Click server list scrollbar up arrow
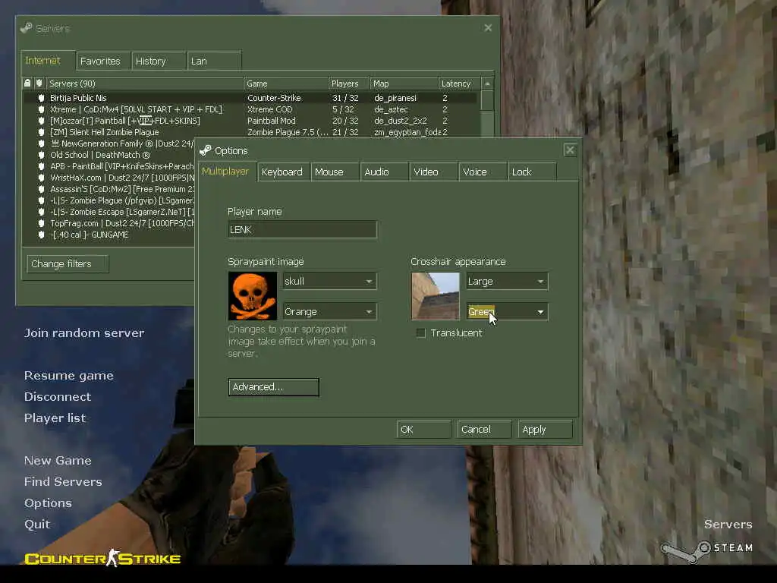This screenshot has height=583, width=777. tap(487, 84)
